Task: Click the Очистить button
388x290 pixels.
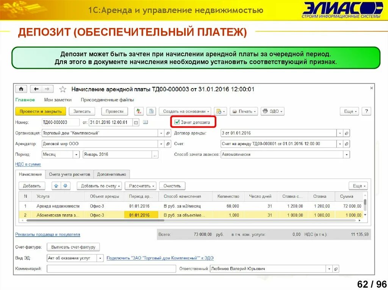Action: 172,186
